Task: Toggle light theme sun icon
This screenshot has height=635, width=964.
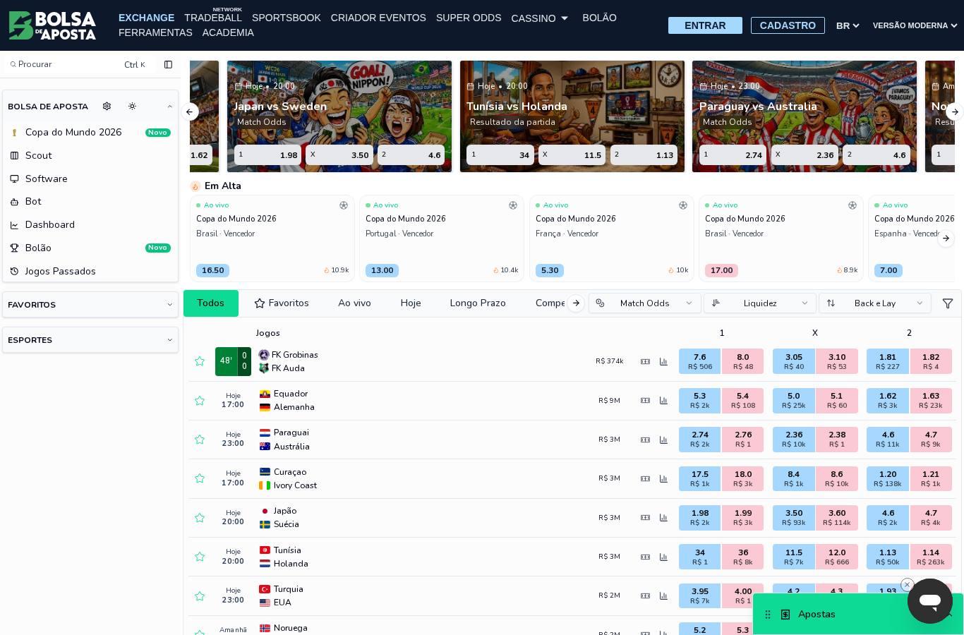Action: click(x=132, y=107)
